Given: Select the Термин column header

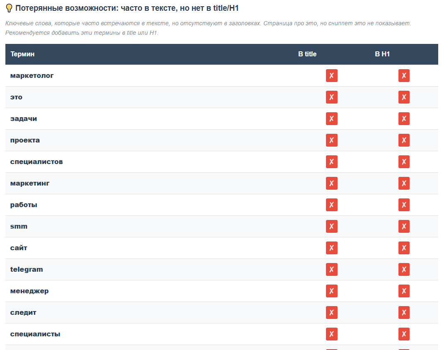Looking at the screenshot, I should click(22, 54).
